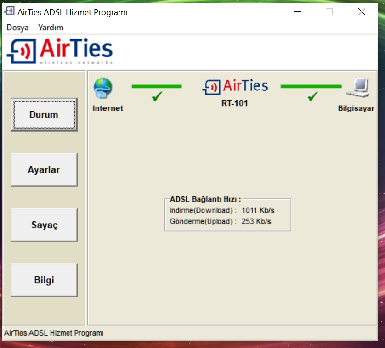Click the 'Gönderme(Upload) :' label
385x348 pixels.
[x=204, y=221]
